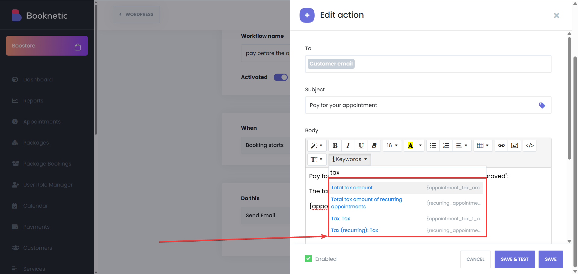Screen dimensions: 578x274
Task: Open Dashboard in sidebar
Action: (x=38, y=80)
